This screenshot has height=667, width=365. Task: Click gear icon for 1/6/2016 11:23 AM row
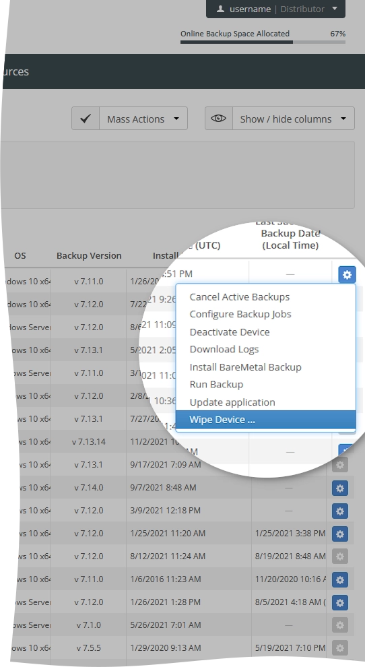point(340,579)
